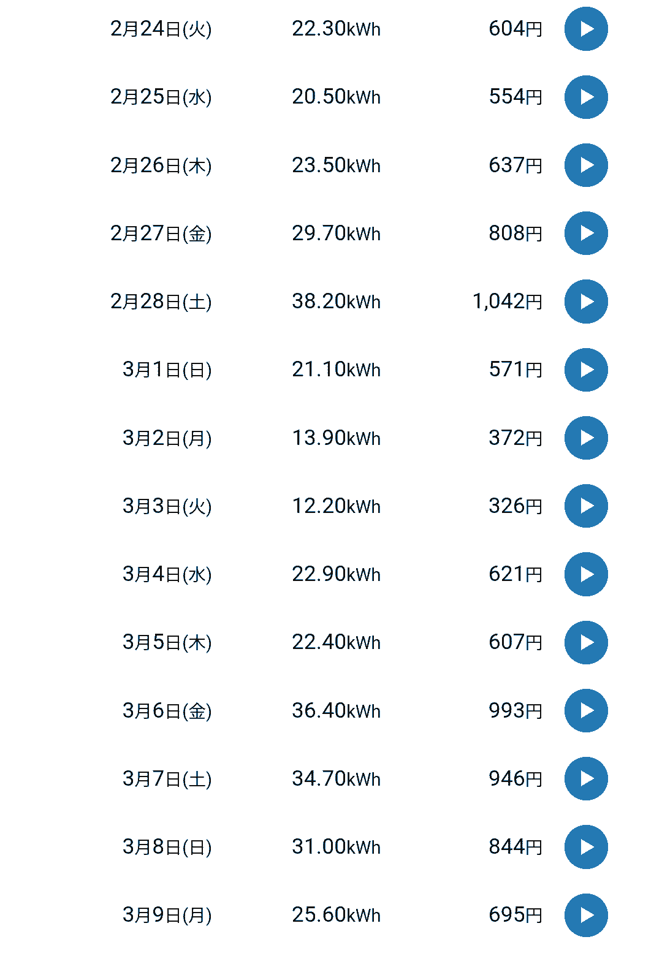Click the arrow for 3月9日(月)
The image size is (662, 953).
[586, 916]
